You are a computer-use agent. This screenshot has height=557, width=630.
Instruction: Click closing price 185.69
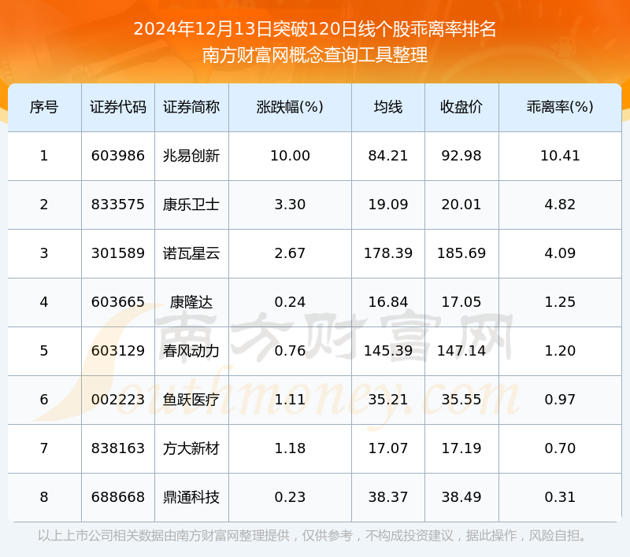461,253
